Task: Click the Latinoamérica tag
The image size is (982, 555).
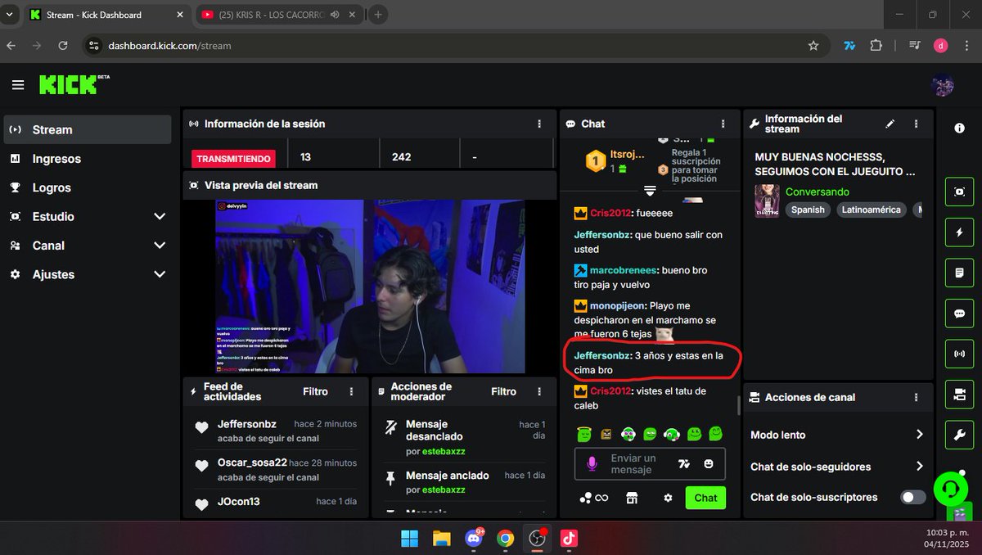Action: point(872,210)
